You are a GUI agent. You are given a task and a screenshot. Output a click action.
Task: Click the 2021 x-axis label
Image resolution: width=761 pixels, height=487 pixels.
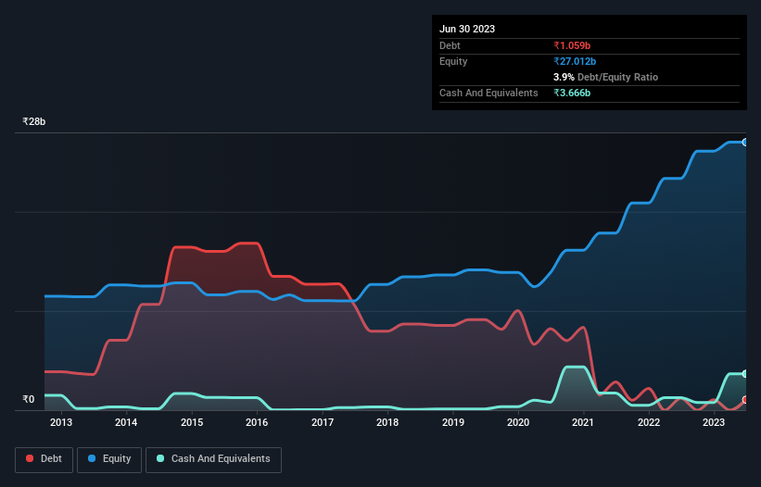pos(583,422)
